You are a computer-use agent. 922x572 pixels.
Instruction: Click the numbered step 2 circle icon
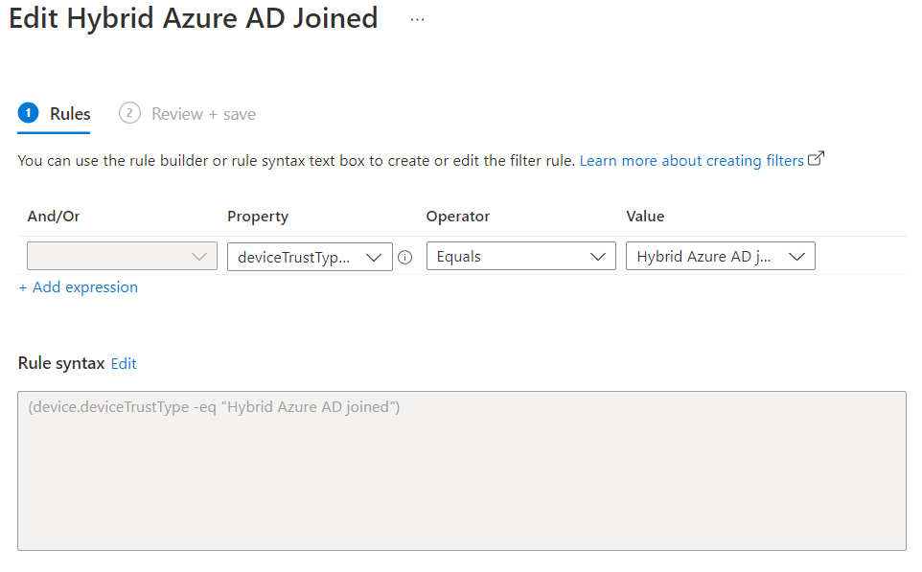click(129, 113)
